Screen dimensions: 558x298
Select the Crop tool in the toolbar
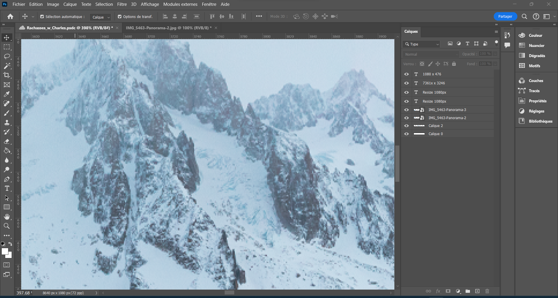pos(7,75)
